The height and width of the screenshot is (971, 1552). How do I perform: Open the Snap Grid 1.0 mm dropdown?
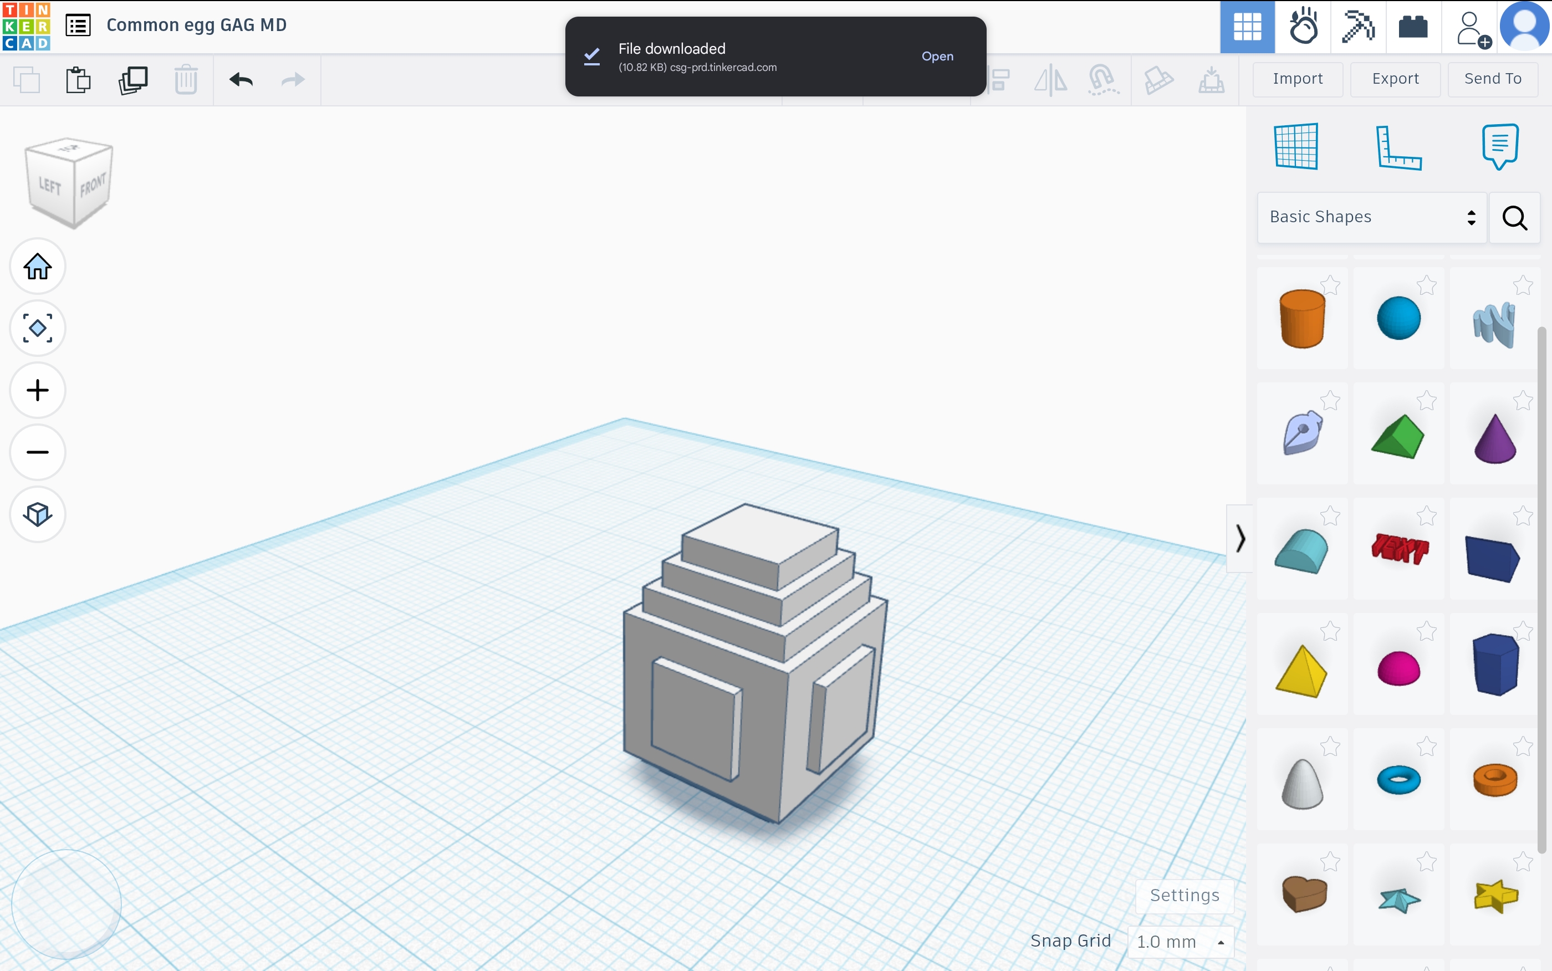[1181, 942]
